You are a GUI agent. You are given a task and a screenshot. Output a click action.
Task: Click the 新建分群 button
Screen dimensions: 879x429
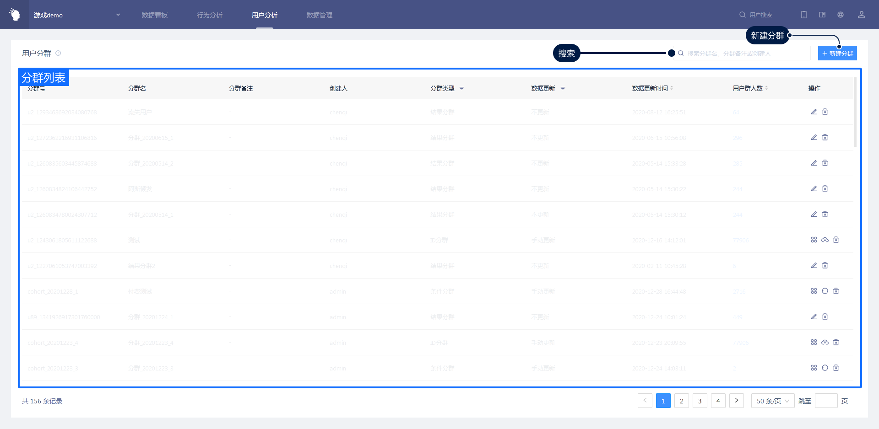point(837,54)
